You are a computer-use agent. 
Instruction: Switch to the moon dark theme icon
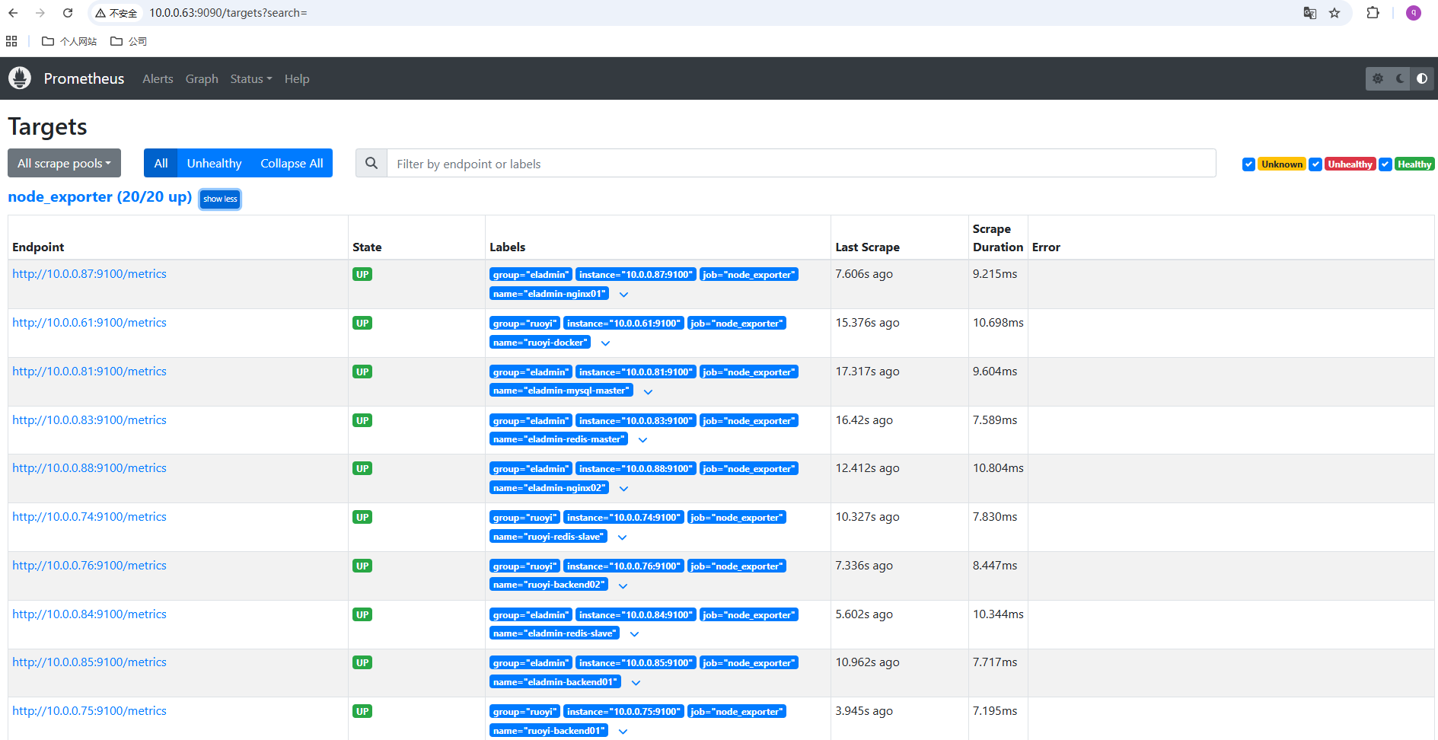(1400, 78)
